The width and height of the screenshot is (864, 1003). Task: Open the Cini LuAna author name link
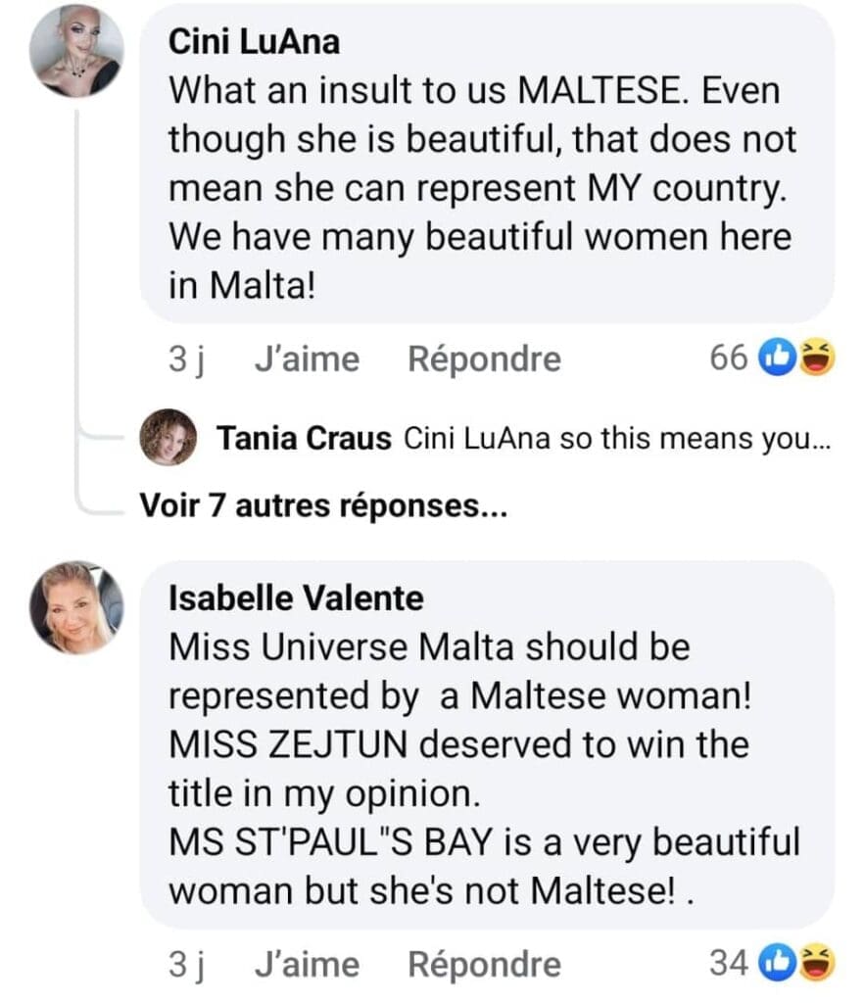tap(254, 41)
